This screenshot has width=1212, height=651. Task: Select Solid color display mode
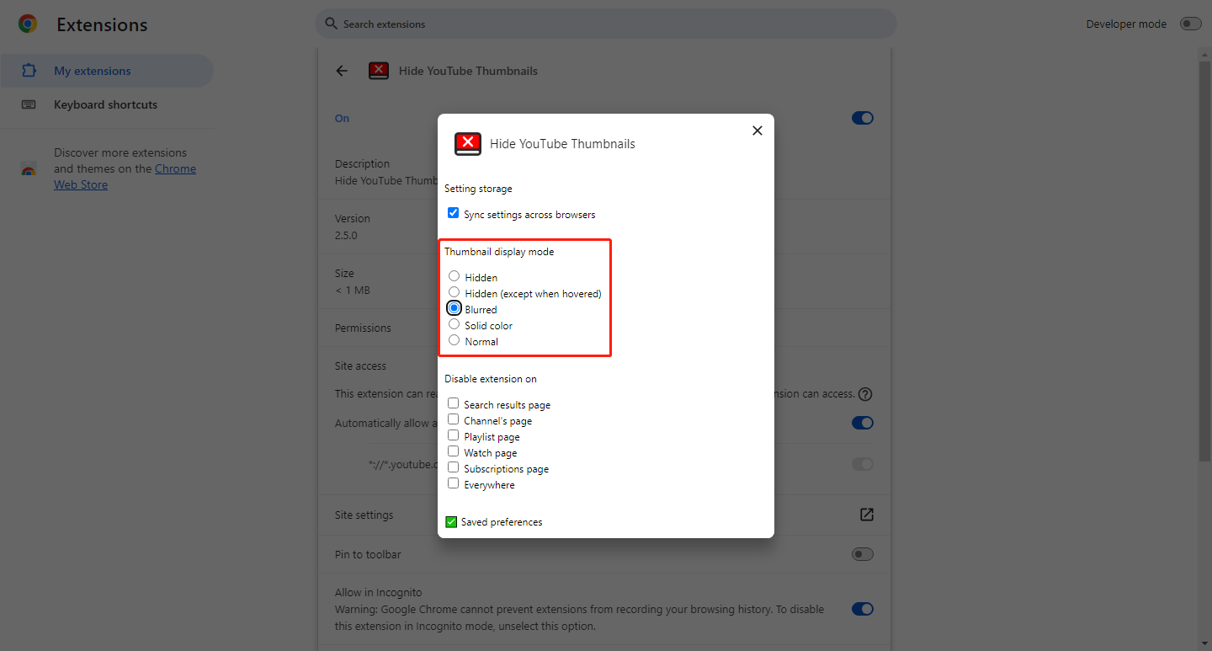tap(454, 324)
